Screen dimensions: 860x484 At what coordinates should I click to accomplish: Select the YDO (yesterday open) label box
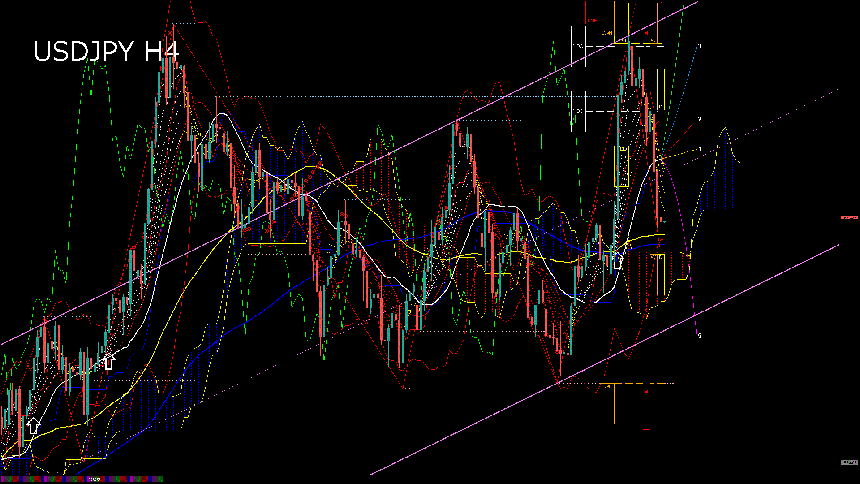click(578, 46)
